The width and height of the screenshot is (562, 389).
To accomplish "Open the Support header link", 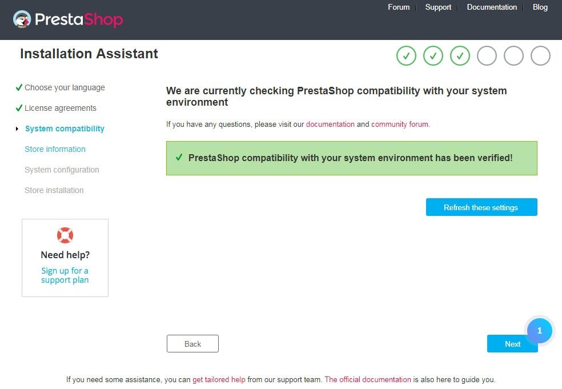I will coord(438,7).
